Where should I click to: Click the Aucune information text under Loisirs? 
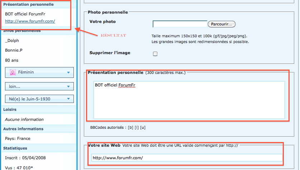point(24,119)
